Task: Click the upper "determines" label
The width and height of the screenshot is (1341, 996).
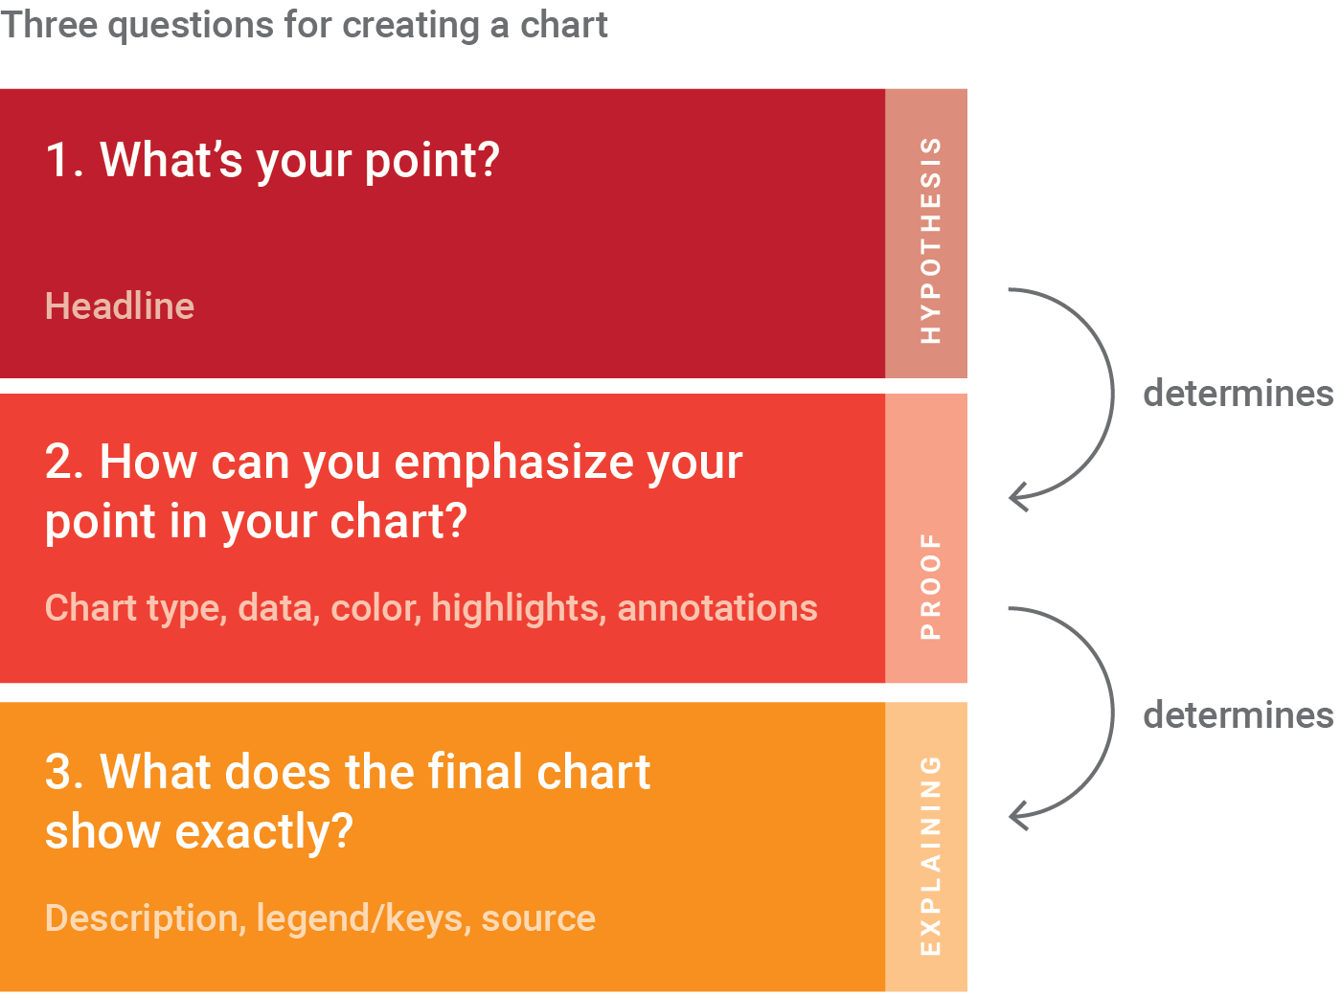Action: pyautogui.click(x=1238, y=394)
